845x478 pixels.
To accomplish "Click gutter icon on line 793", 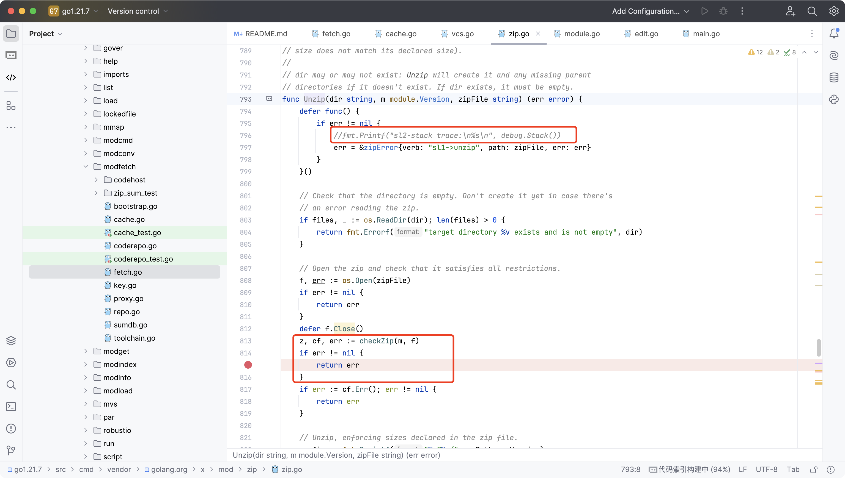I will [269, 99].
